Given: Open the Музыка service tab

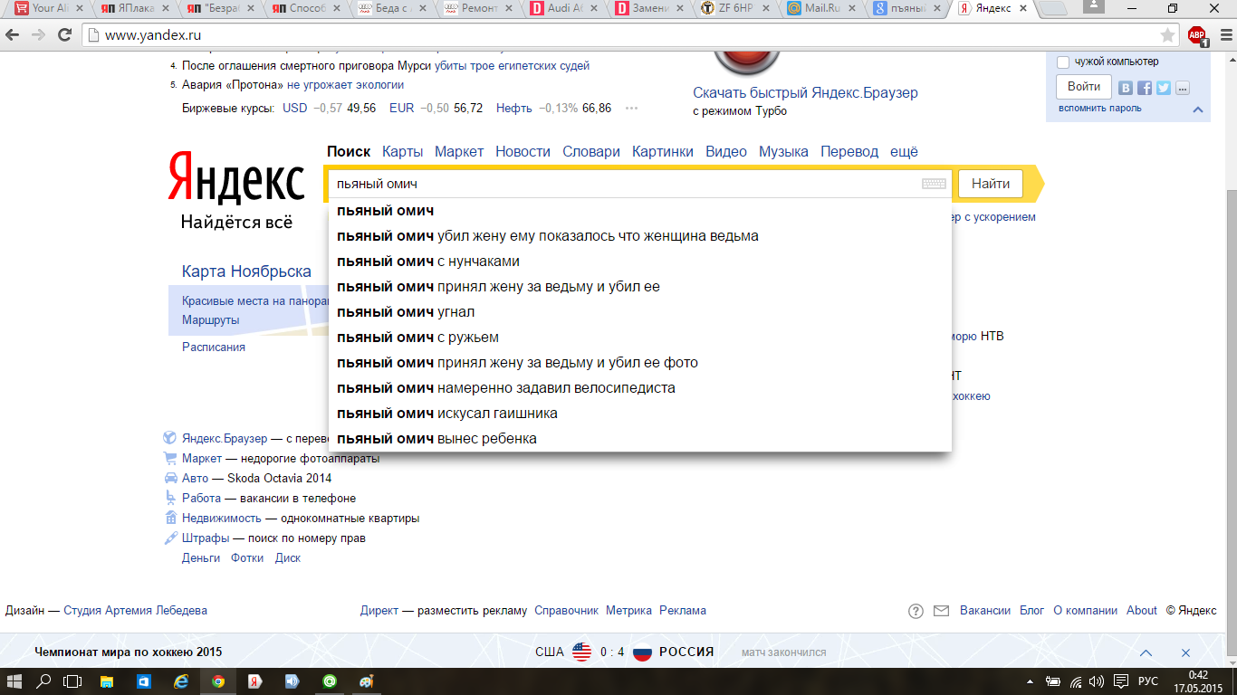Looking at the screenshot, I should pyautogui.click(x=784, y=151).
